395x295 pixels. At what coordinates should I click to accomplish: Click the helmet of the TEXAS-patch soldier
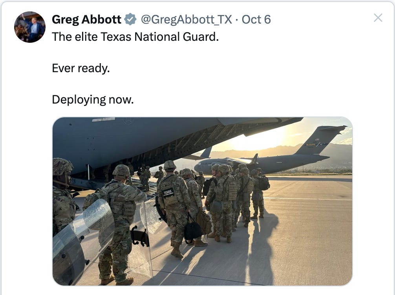(x=170, y=165)
